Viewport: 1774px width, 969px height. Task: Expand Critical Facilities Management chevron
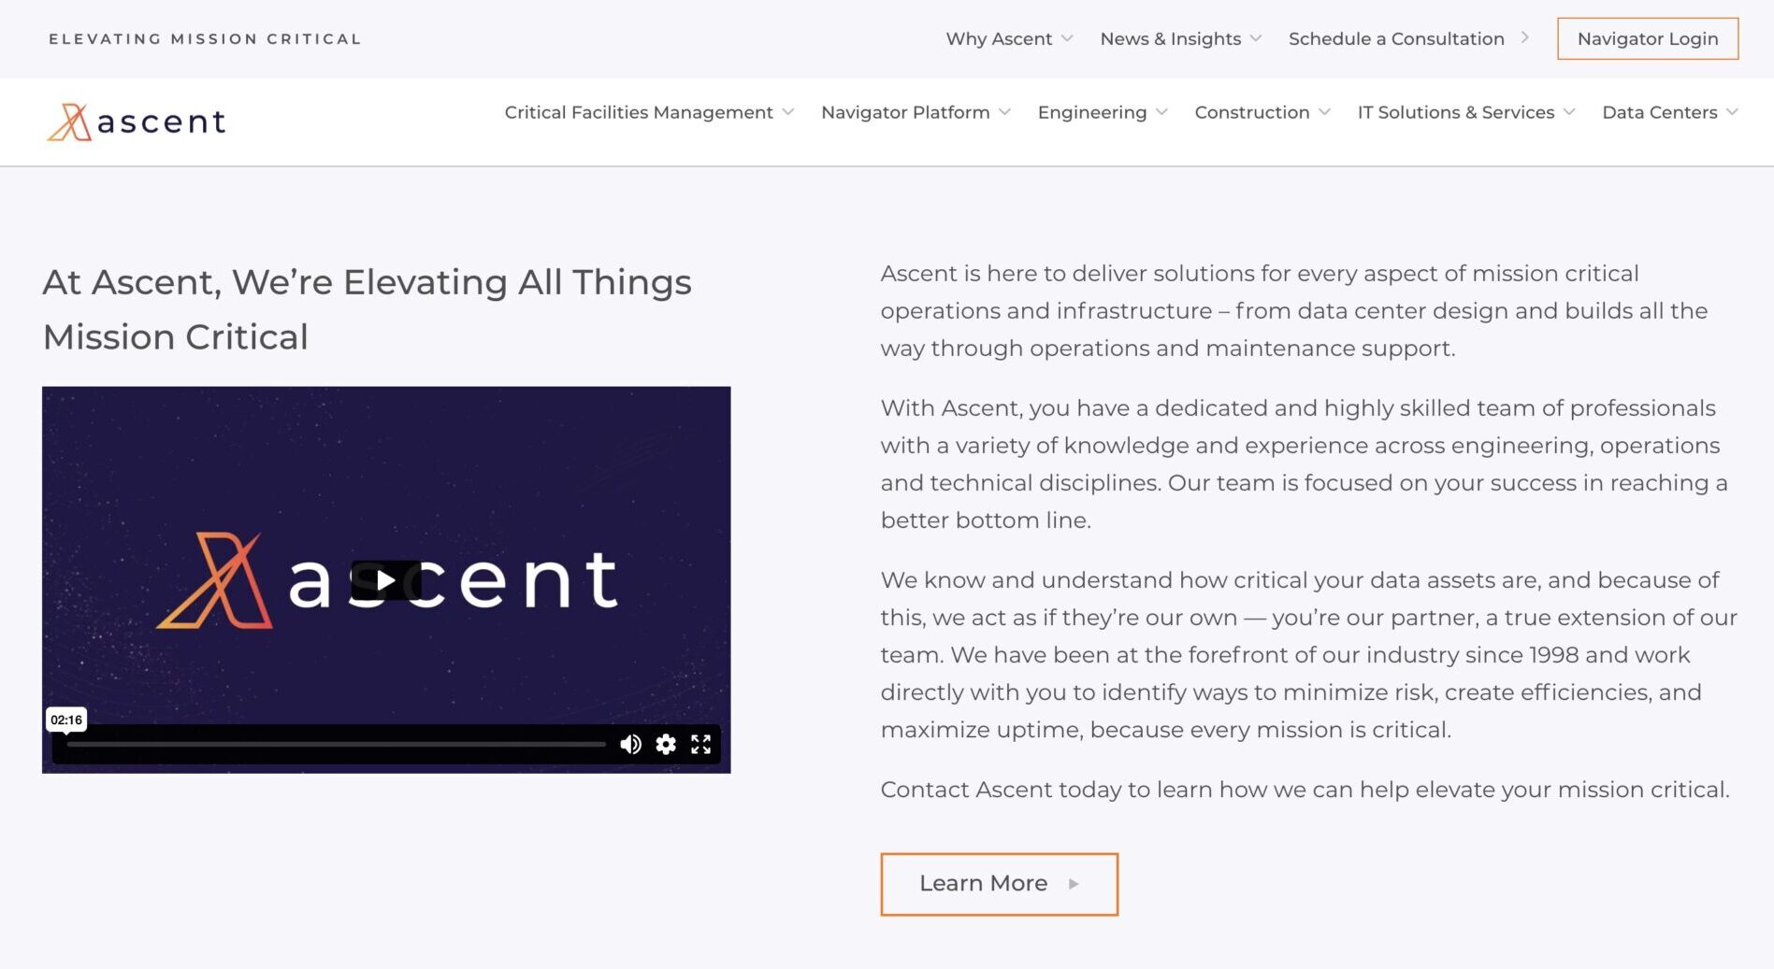pos(788,112)
